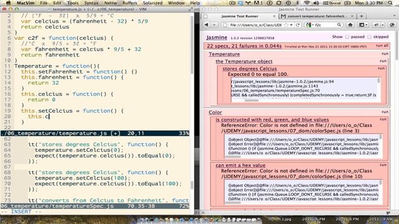Image resolution: width=399 pixels, height=224 pixels.
Task: Open the dropdown beside the paintbrush extension icon
Action: click(383, 25)
